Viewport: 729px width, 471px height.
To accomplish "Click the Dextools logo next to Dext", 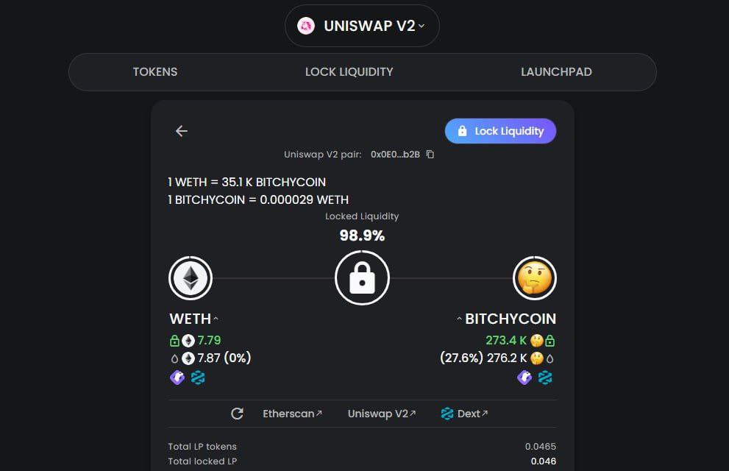I will [x=447, y=414].
